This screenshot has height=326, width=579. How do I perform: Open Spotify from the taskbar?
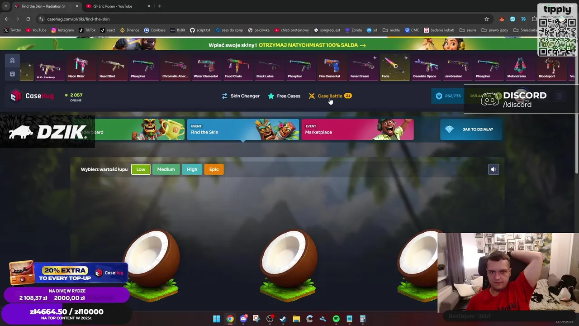click(336, 319)
